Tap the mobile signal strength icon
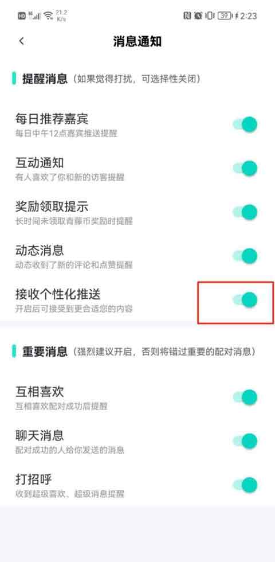The height and width of the screenshot is (562, 275). tap(35, 16)
